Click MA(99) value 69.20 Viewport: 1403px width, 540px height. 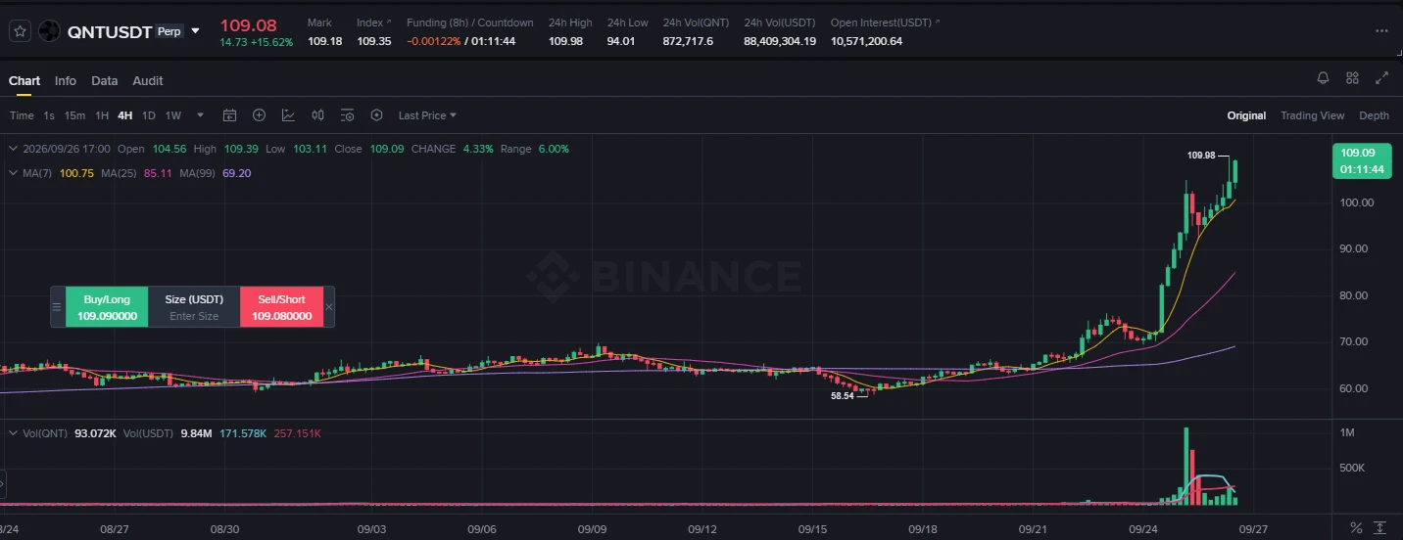pyautogui.click(x=237, y=173)
